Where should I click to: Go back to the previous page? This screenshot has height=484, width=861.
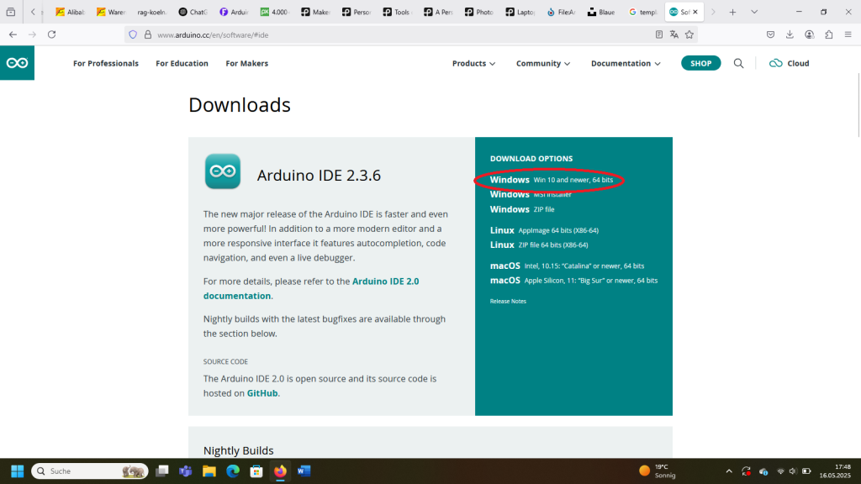(13, 34)
